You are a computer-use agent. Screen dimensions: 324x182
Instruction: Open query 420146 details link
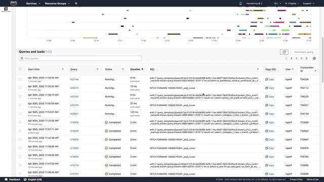74,79
